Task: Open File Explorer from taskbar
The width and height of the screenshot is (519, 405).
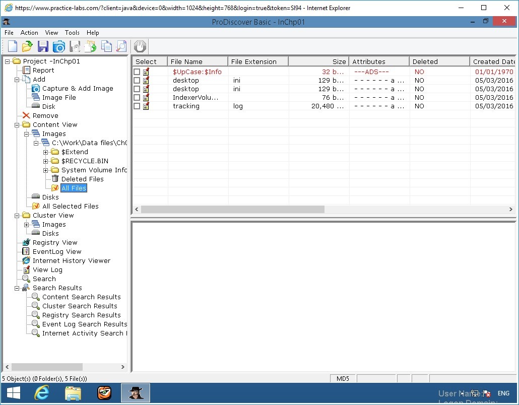Action: (73, 393)
